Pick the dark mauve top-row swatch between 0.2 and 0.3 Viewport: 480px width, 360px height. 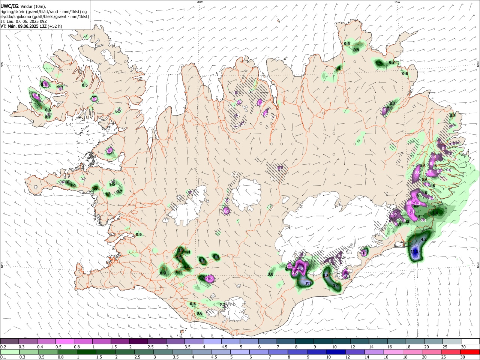(x=9, y=342)
